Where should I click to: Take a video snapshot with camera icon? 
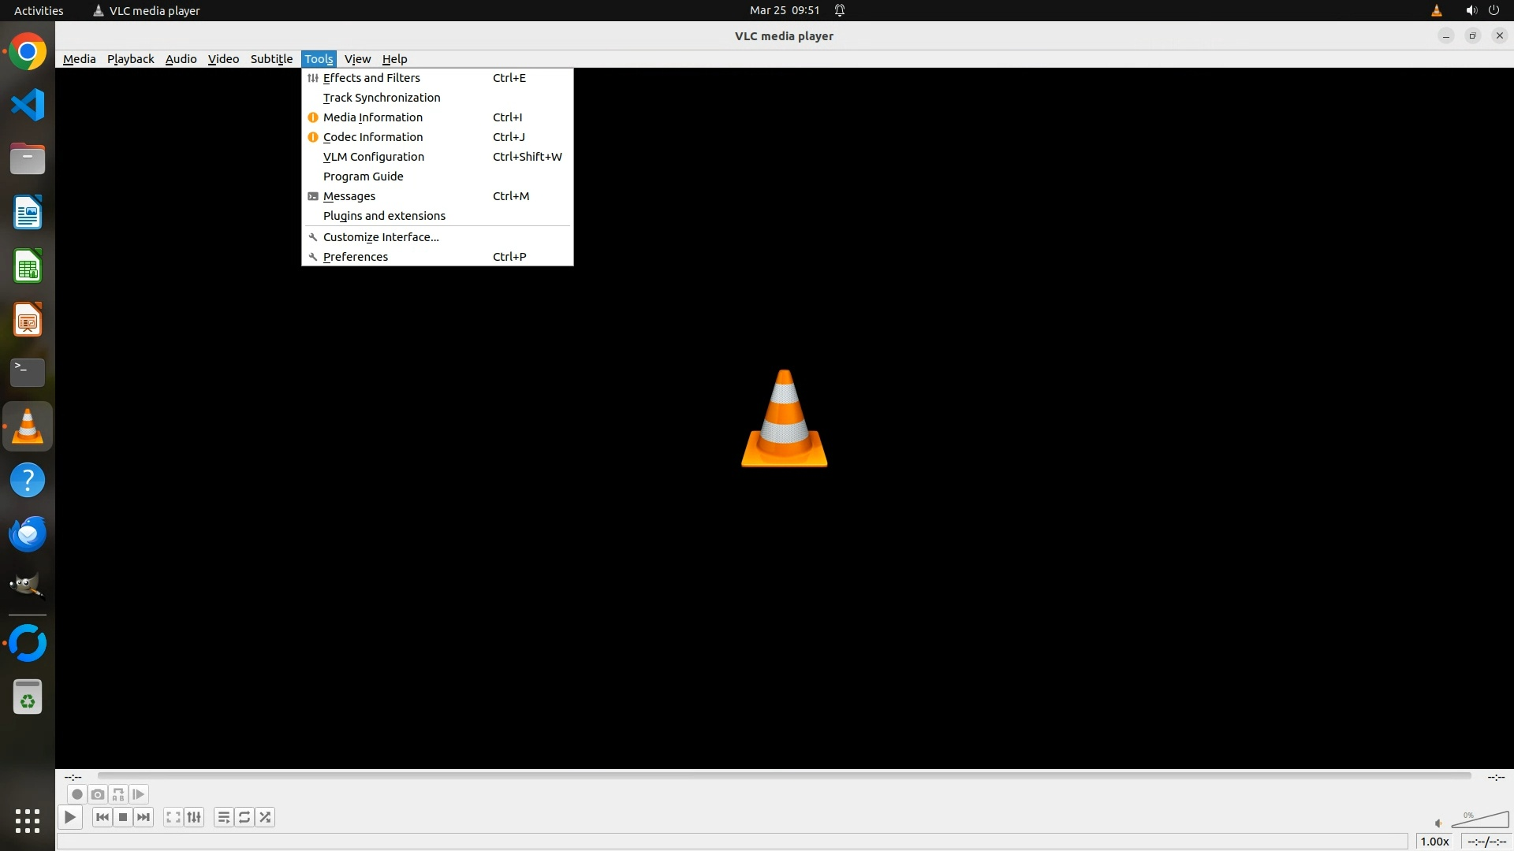pyautogui.click(x=97, y=794)
